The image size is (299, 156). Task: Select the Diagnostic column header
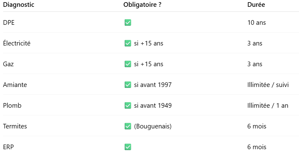19,5
